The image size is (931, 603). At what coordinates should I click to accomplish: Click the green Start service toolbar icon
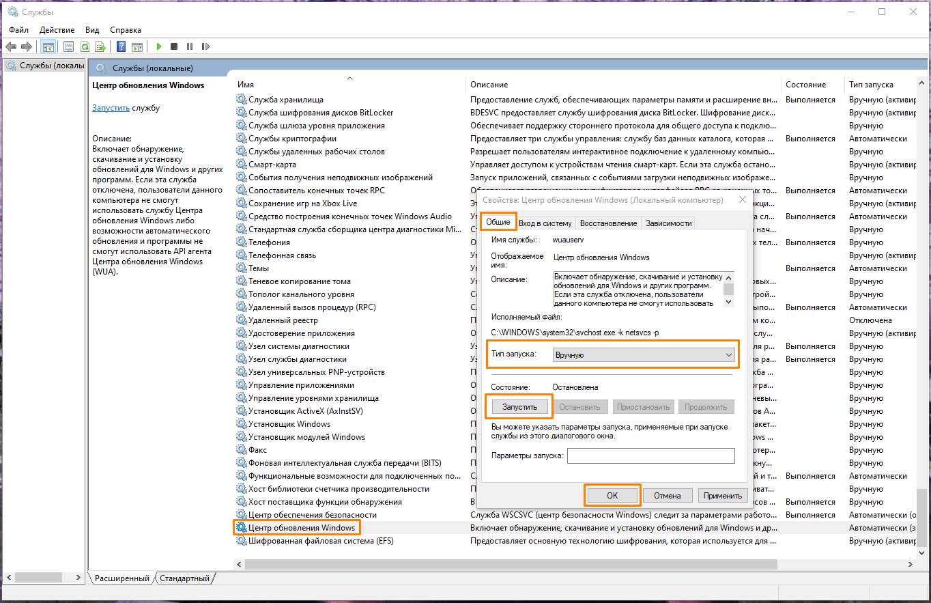coord(158,46)
